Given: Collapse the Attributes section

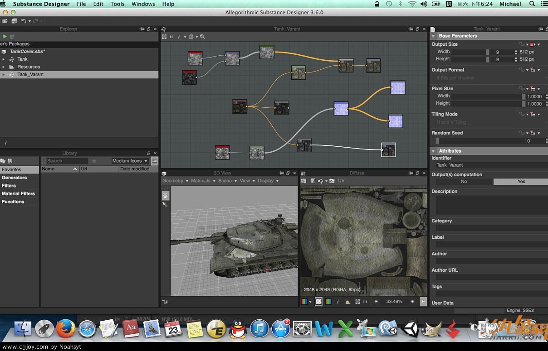Looking at the screenshot, I should point(433,151).
